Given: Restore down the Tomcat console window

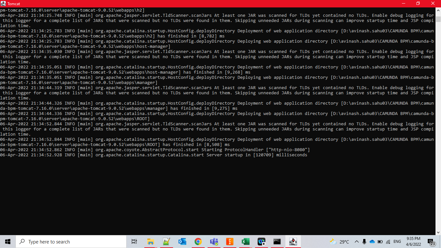Looking at the screenshot, I should [x=418, y=4].
